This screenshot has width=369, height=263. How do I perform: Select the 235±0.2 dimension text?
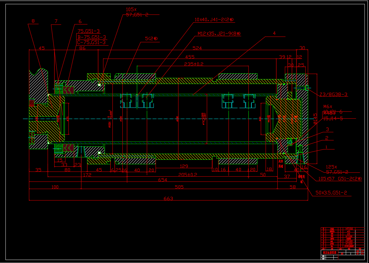(x=194, y=64)
